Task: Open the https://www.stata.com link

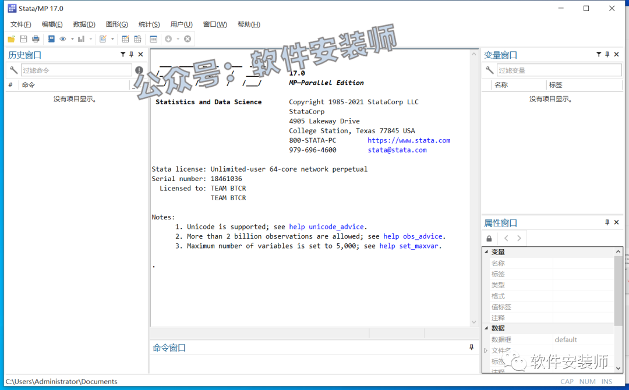Action: pyautogui.click(x=409, y=141)
